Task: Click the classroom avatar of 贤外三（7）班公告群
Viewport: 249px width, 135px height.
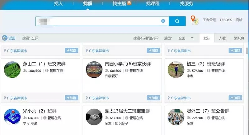Action: tap(176, 117)
